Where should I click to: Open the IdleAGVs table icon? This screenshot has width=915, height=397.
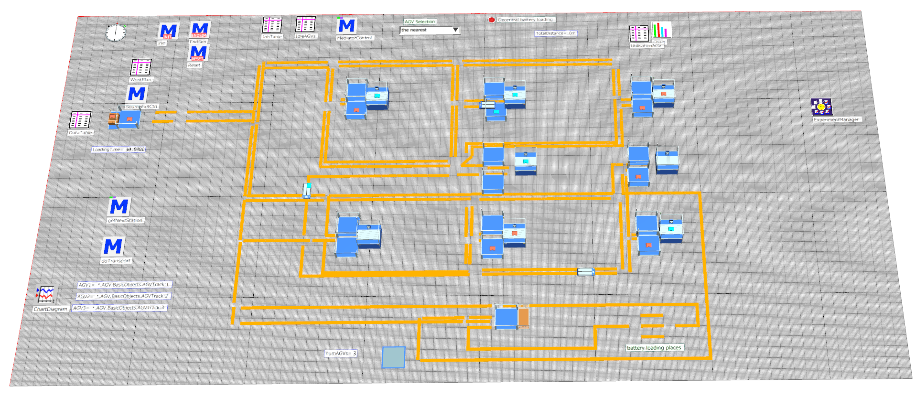[x=305, y=24]
